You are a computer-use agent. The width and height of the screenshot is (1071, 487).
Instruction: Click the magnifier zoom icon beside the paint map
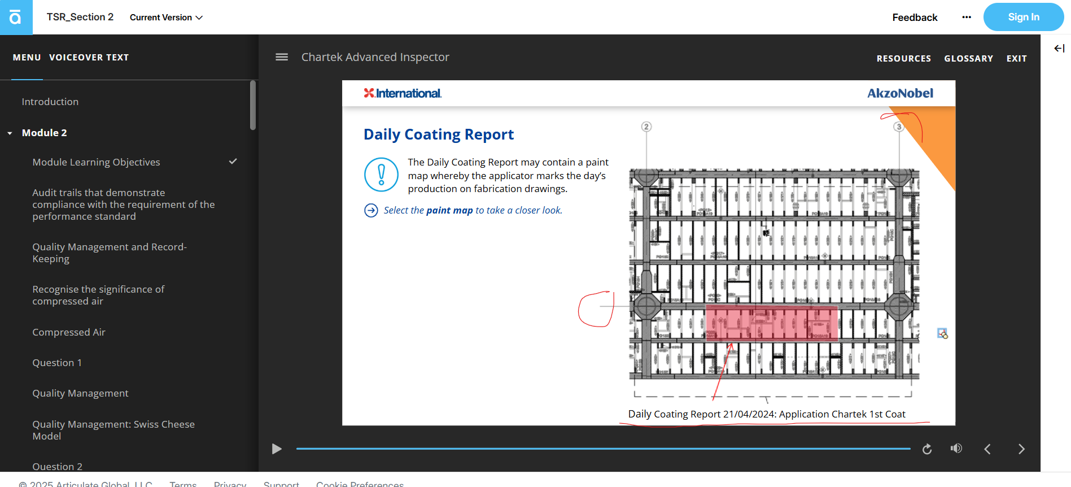942,333
